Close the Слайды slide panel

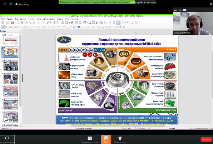tap(21, 31)
